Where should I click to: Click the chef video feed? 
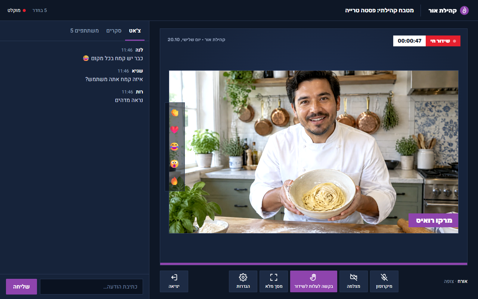pyautogui.click(x=314, y=152)
